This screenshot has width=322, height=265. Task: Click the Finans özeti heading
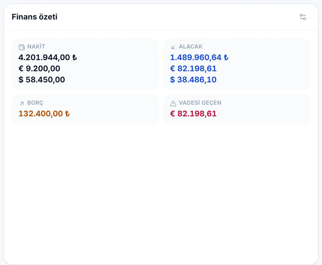pos(35,17)
